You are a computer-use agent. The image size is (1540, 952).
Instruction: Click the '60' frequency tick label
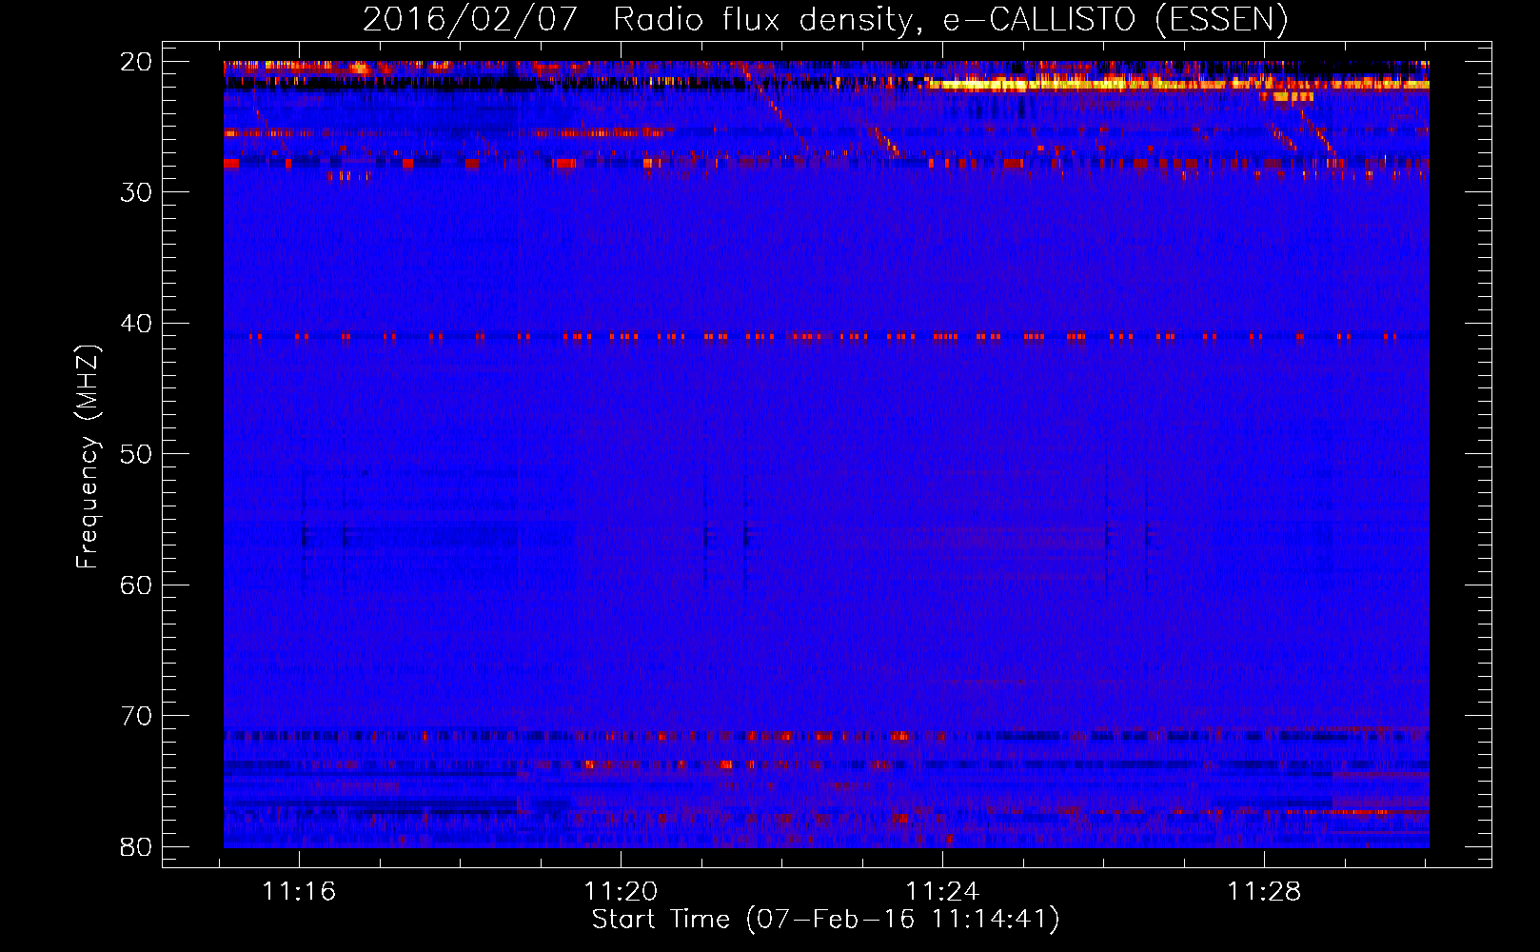click(x=137, y=585)
